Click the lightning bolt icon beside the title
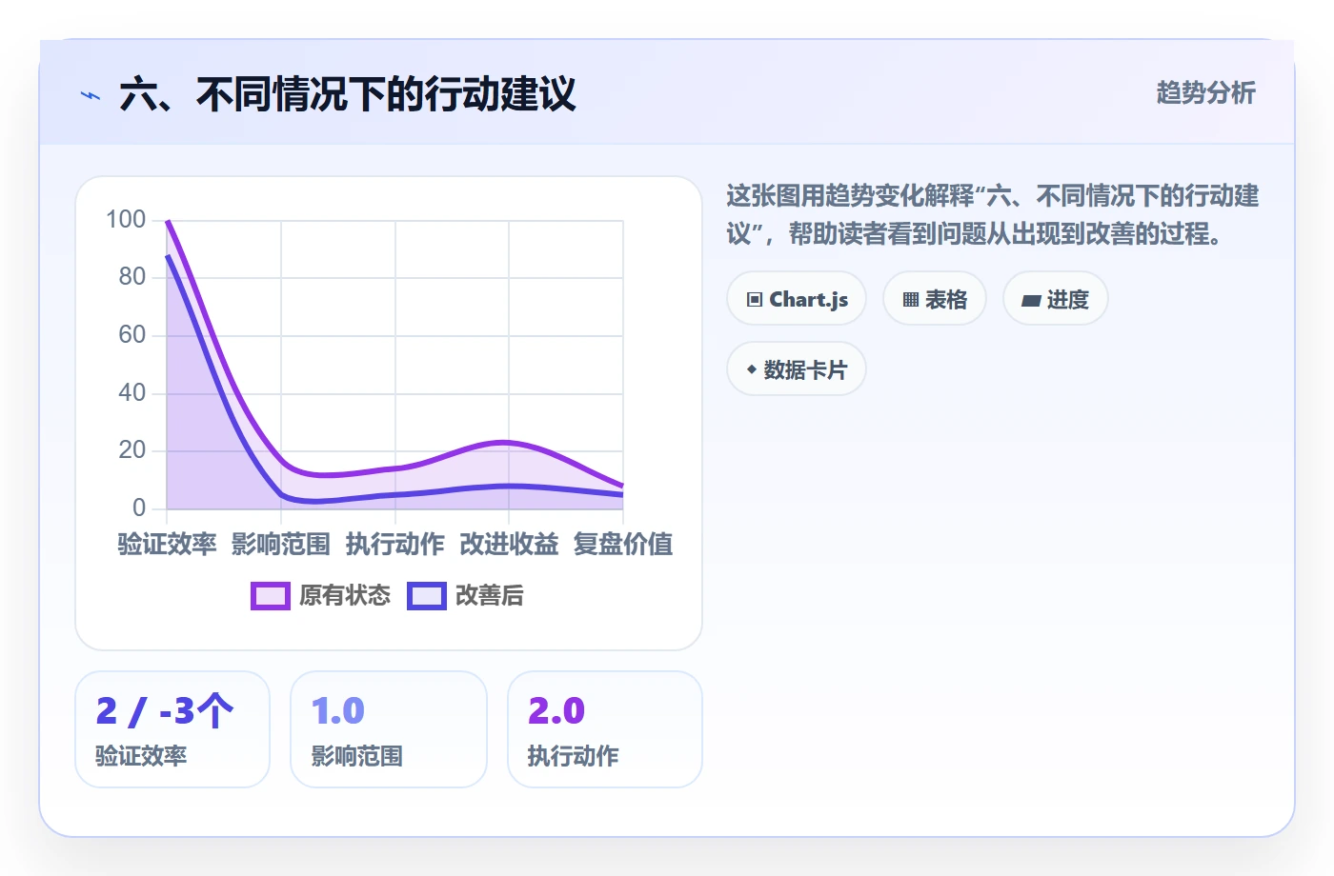The height and width of the screenshot is (876, 1334). [91, 95]
